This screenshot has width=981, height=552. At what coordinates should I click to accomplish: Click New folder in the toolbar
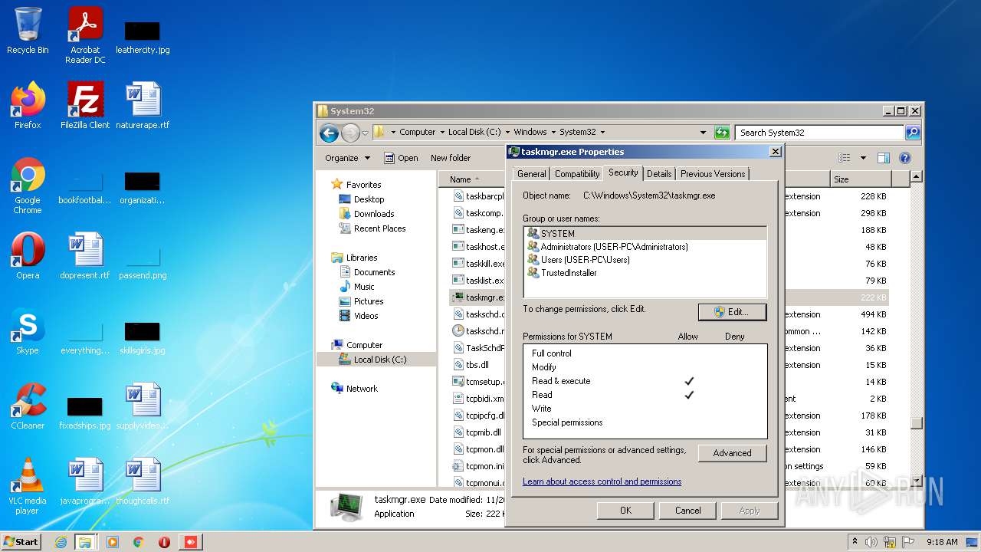tap(451, 158)
